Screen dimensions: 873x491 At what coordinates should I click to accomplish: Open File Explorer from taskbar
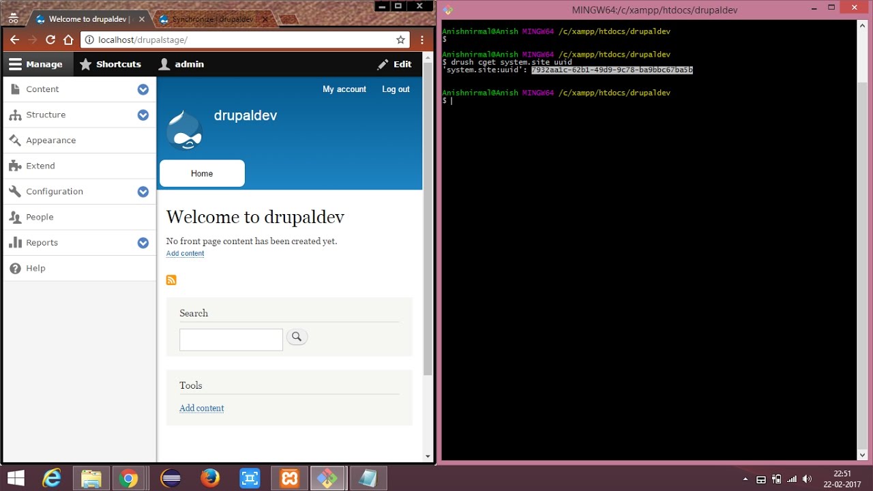pyautogui.click(x=91, y=478)
